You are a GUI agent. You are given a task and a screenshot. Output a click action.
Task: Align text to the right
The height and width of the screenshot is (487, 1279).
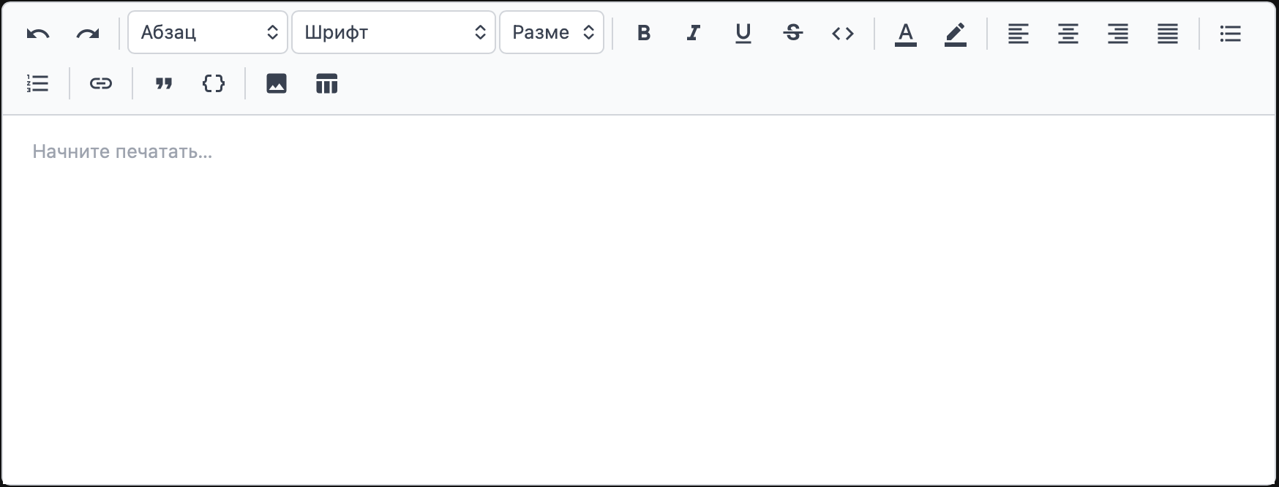click(x=1118, y=33)
